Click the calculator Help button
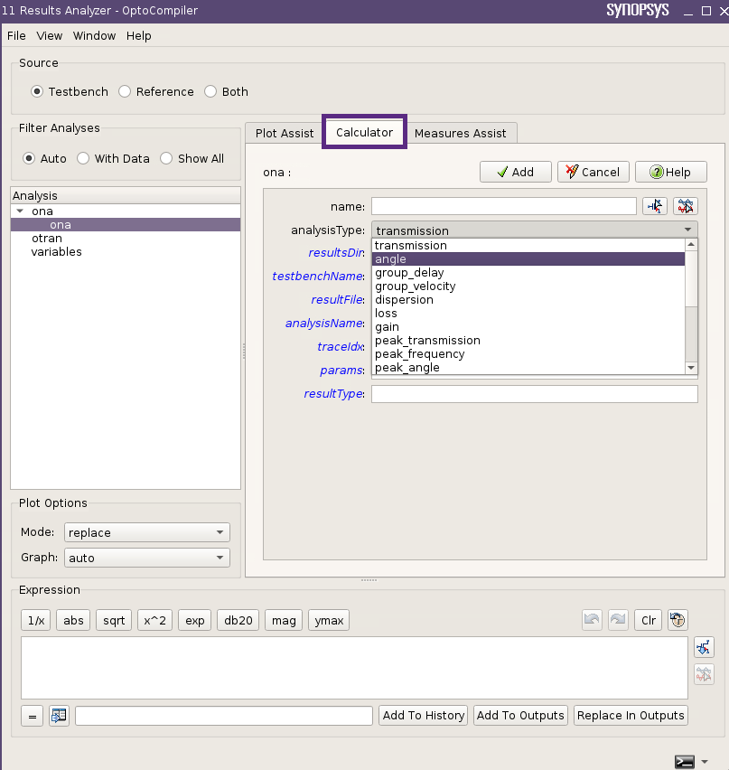 coord(671,172)
